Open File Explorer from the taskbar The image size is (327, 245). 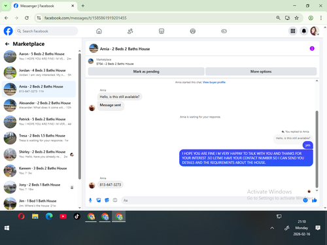(x=35, y=216)
